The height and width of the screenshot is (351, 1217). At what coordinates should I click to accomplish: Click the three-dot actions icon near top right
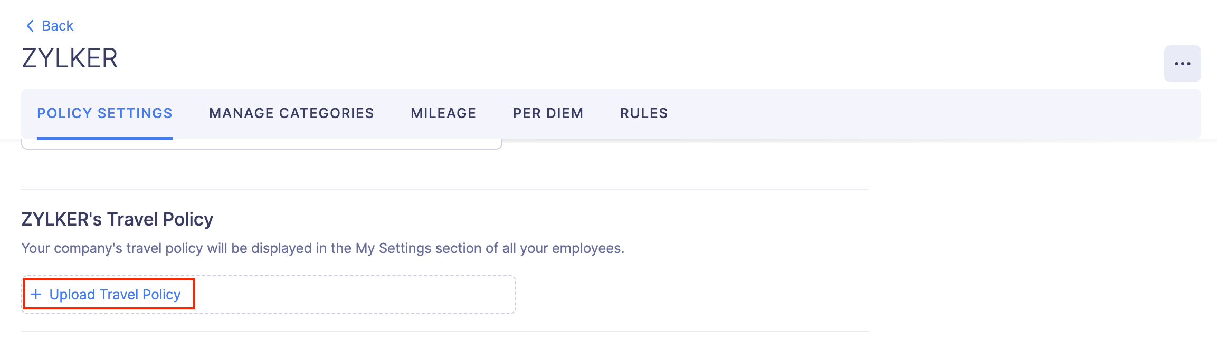1182,63
